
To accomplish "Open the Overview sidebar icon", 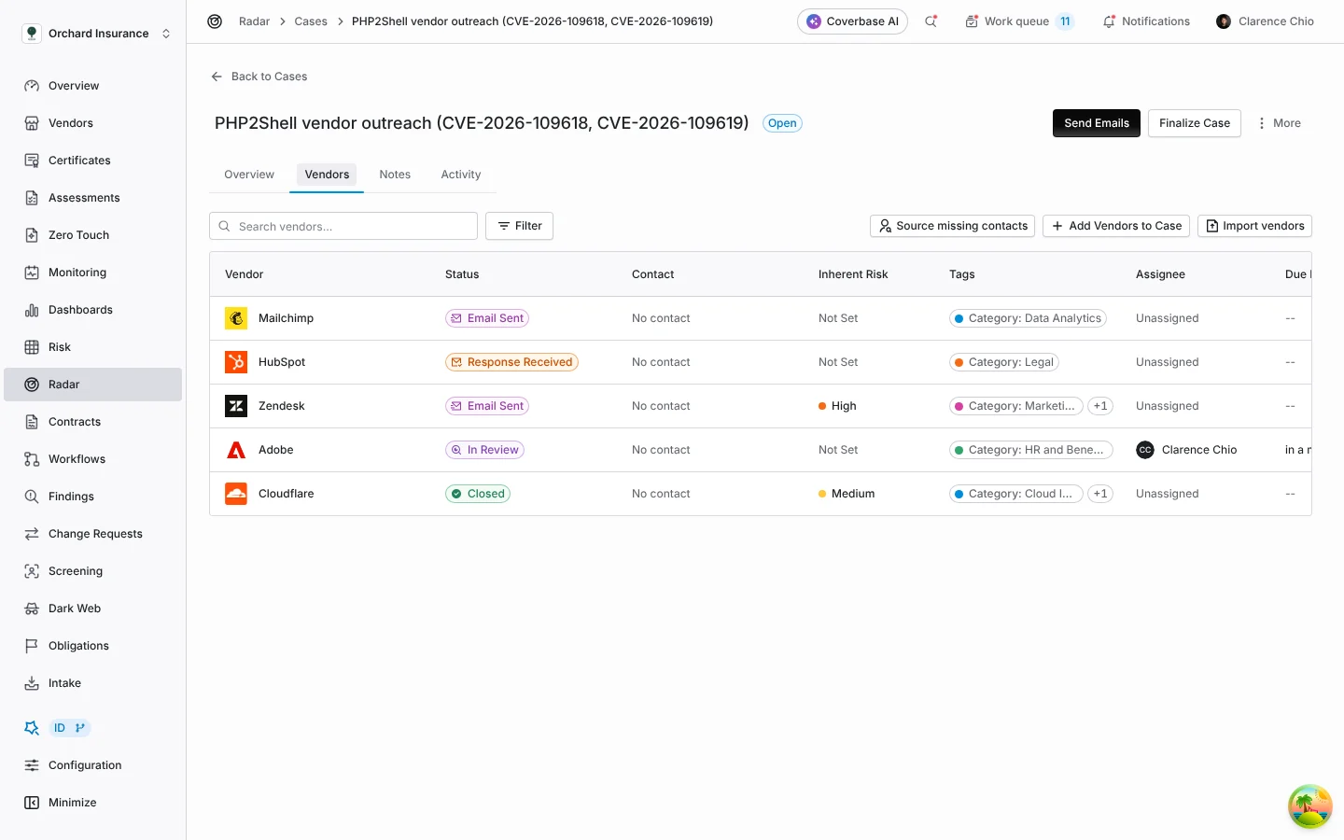I will (32, 86).
